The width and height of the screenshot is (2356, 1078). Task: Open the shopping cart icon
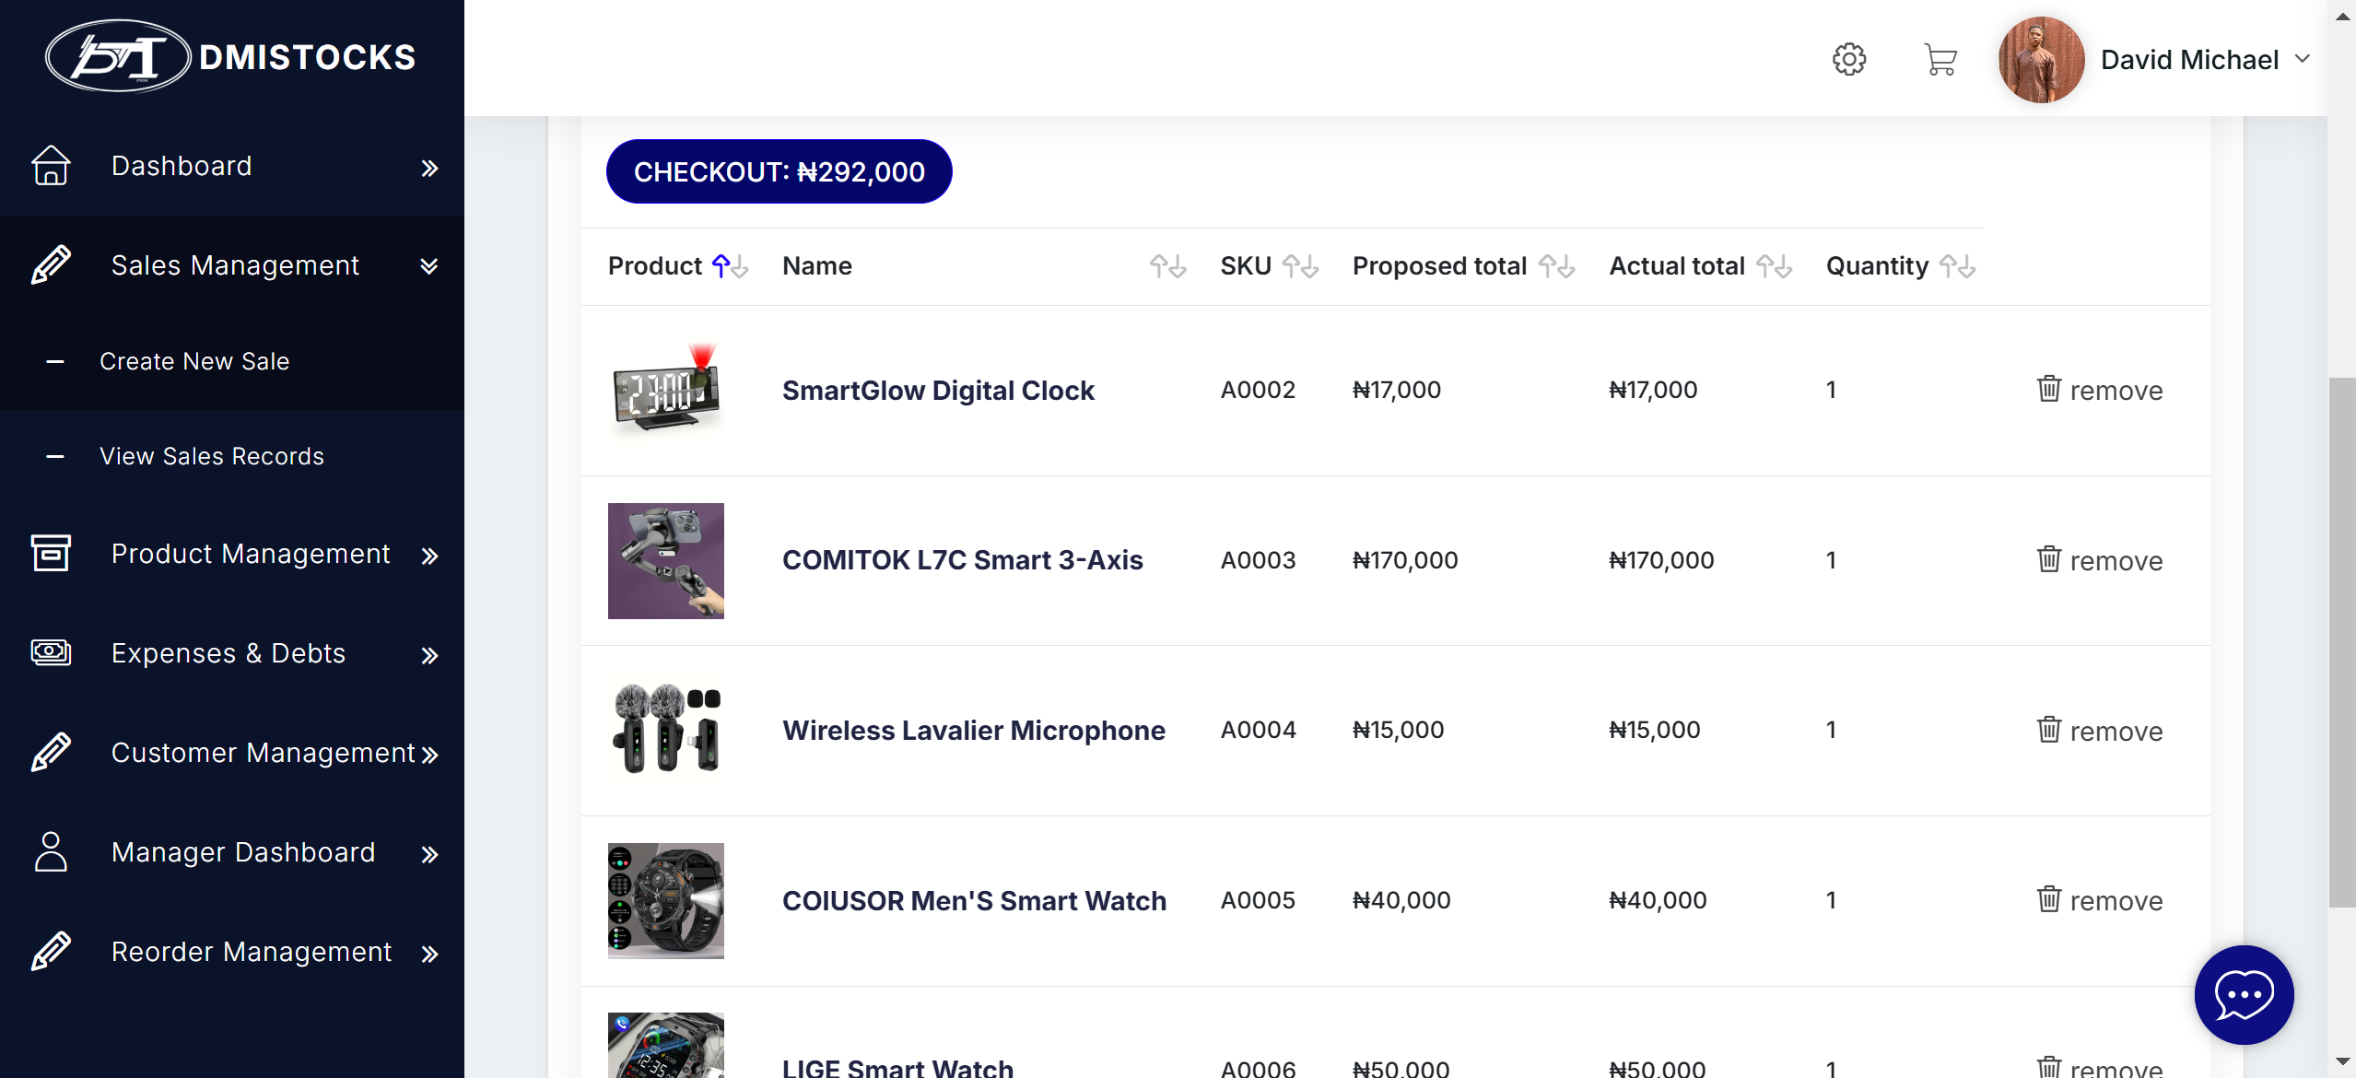1940,60
